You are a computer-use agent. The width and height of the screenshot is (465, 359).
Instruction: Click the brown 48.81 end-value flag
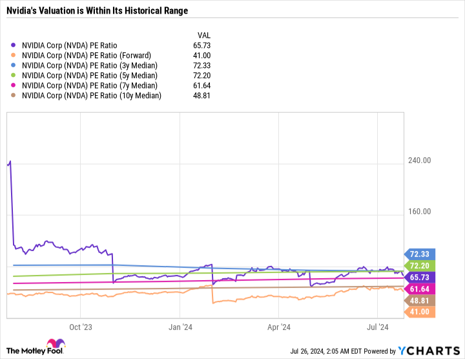tap(420, 301)
